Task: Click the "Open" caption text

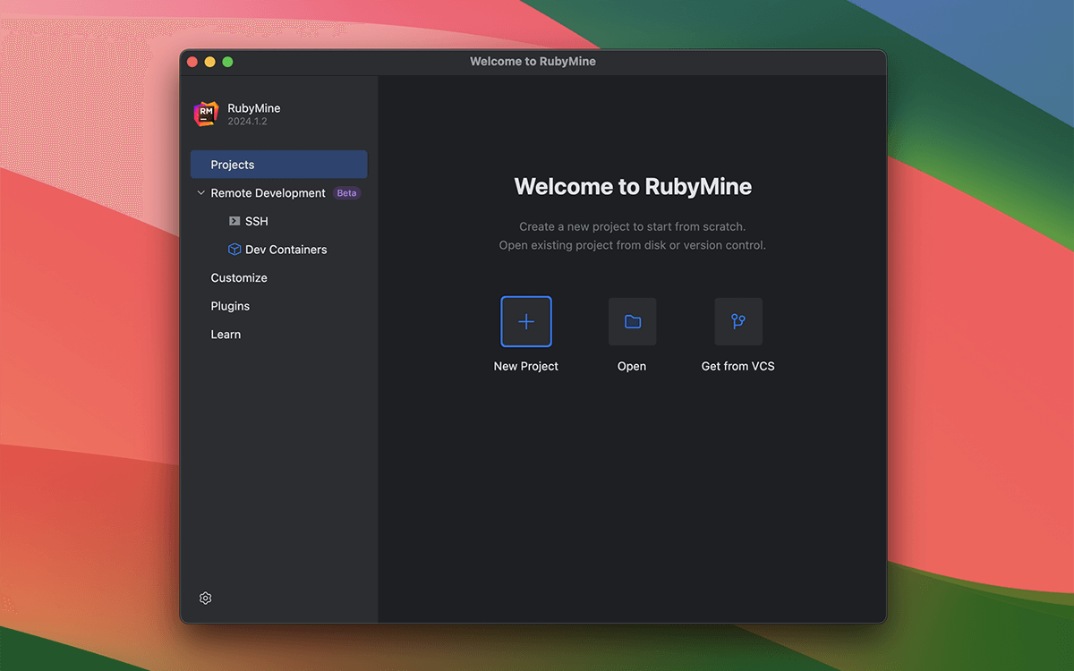Action: click(632, 366)
